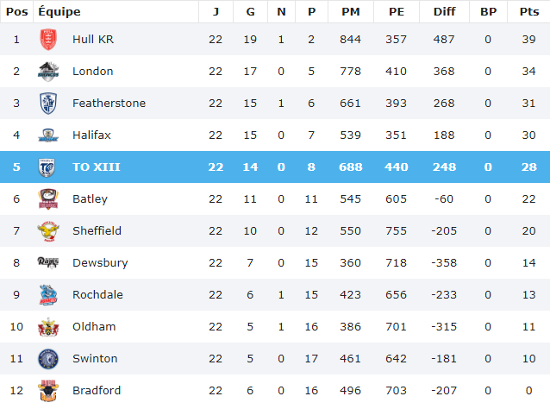Click the Halifax team logo

[x=47, y=135]
